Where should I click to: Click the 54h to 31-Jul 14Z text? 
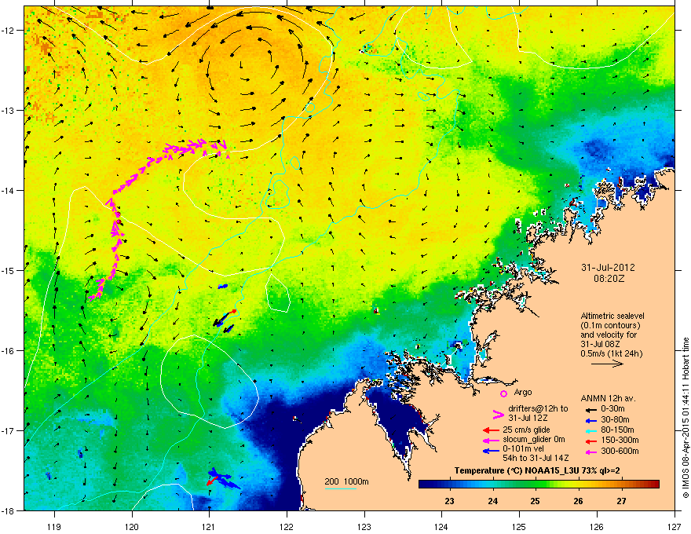[536, 458]
